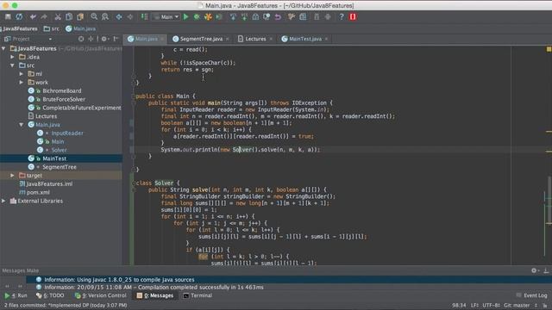Click the UTF-8 encoding selector
This screenshot has width=552, height=310.
pyautogui.click(x=491, y=305)
